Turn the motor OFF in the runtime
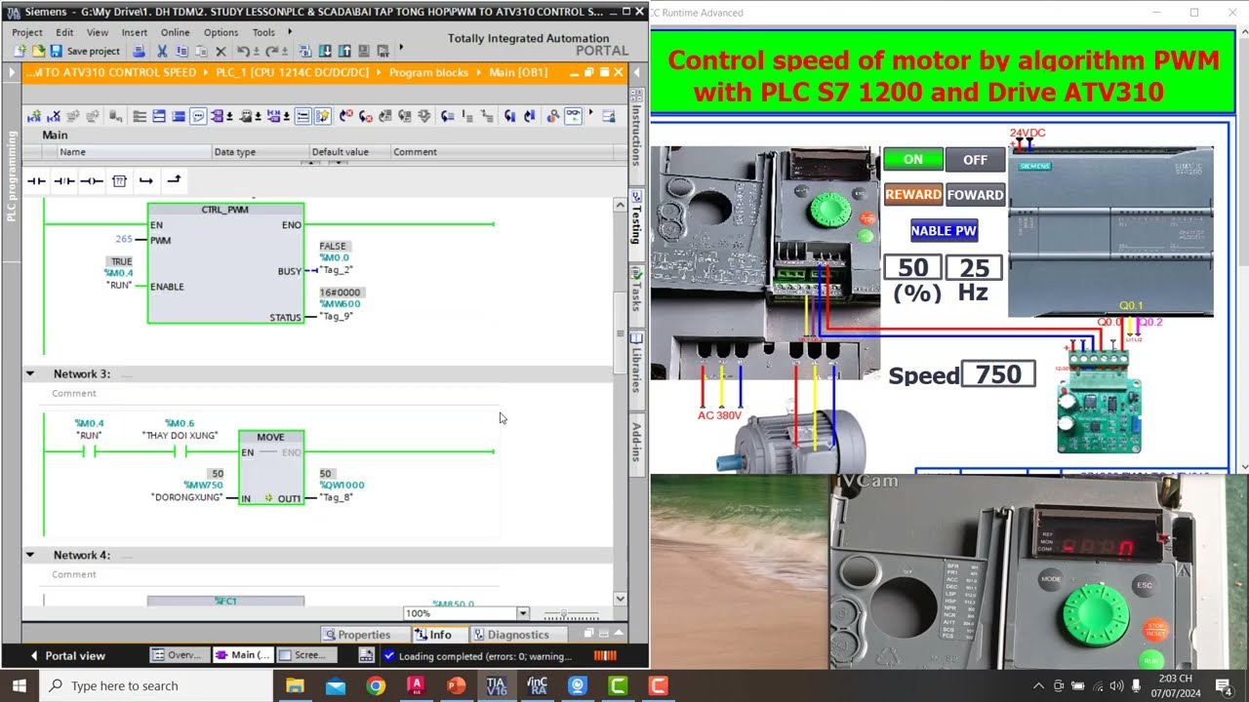The width and height of the screenshot is (1249, 702). point(975,159)
